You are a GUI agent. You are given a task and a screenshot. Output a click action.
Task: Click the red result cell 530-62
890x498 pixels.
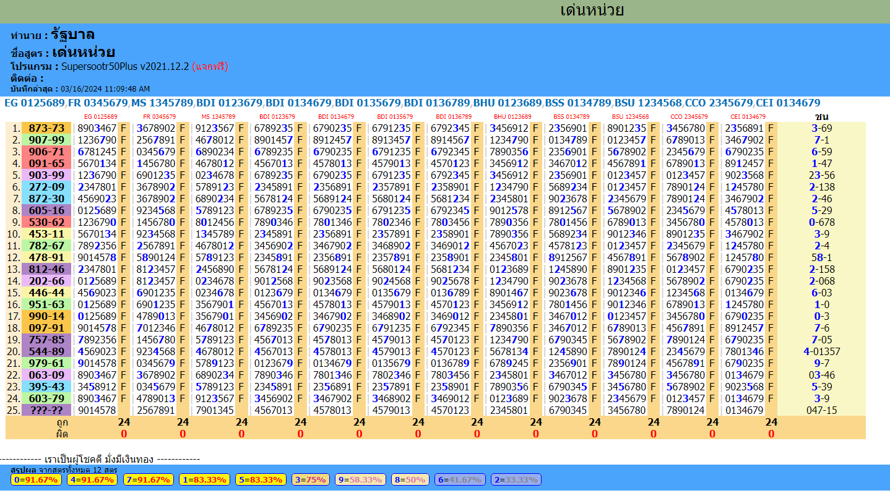click(47, 222)
